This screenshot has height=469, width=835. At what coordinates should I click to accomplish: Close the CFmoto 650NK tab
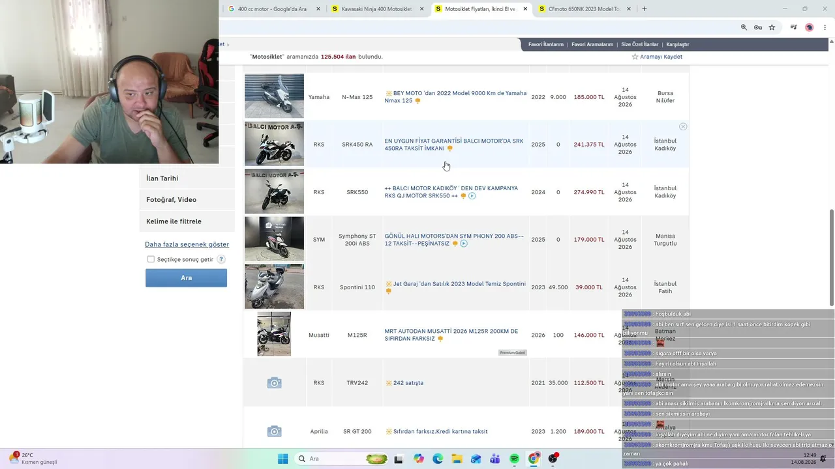tap(630, 9)
